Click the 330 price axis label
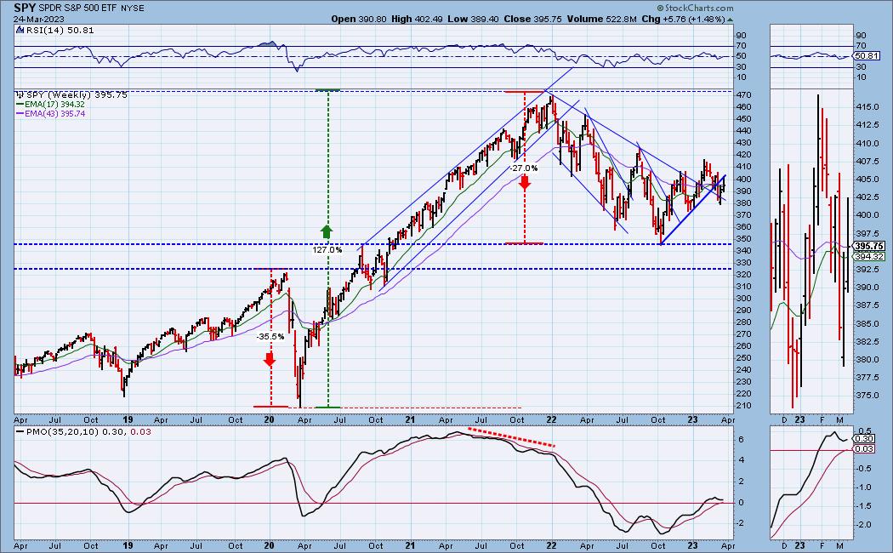893x553 pixels. coord(744,263)
